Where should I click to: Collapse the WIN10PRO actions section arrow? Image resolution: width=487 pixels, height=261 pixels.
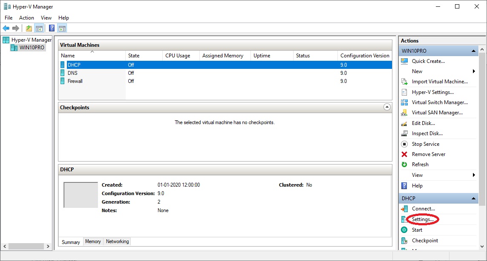click(x=473, y=51)
